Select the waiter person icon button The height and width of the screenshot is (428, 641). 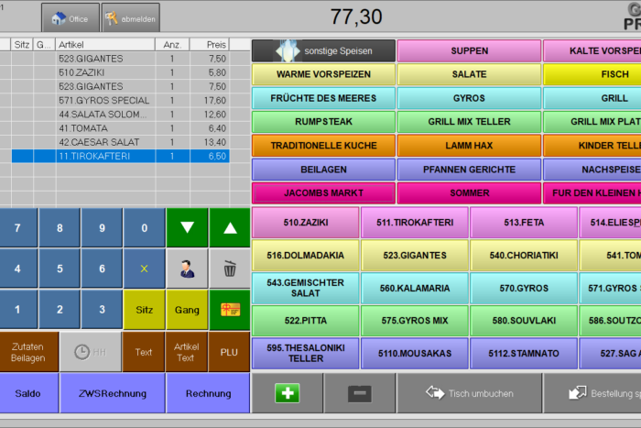click(187, 269)
